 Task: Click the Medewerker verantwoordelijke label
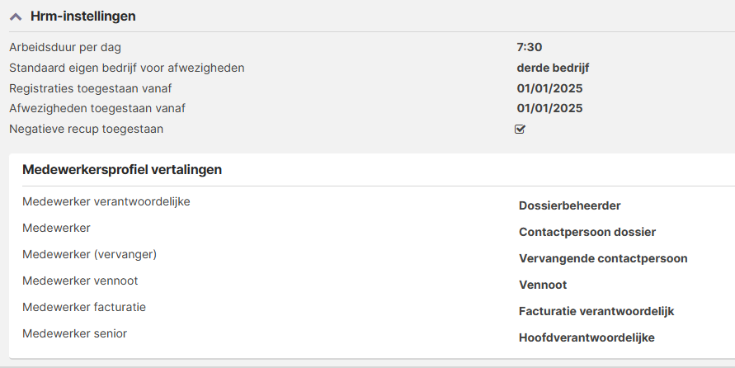pos(106,201)
